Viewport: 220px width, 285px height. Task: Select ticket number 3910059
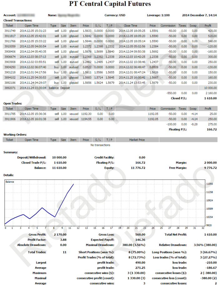coord(10,46)
